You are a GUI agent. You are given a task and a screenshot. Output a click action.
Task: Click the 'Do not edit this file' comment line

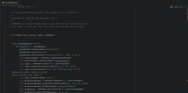pyautogui.click(x=48, y=27)
